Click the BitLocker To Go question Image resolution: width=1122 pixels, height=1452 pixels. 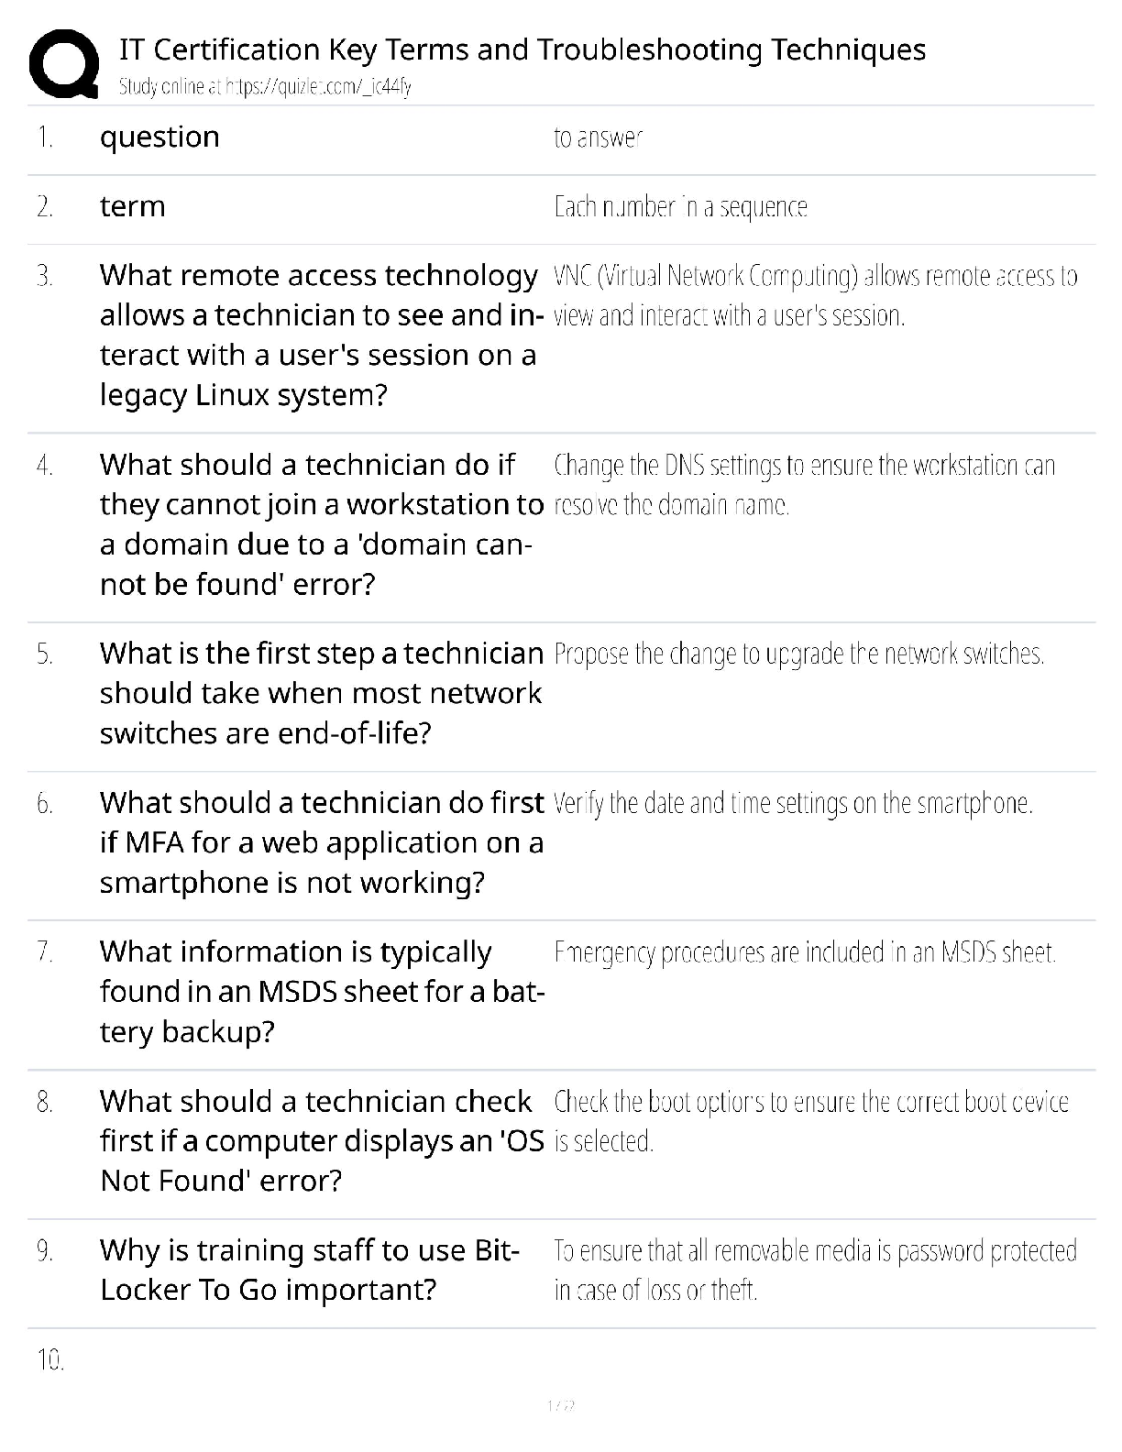(x=309, y=1270)
